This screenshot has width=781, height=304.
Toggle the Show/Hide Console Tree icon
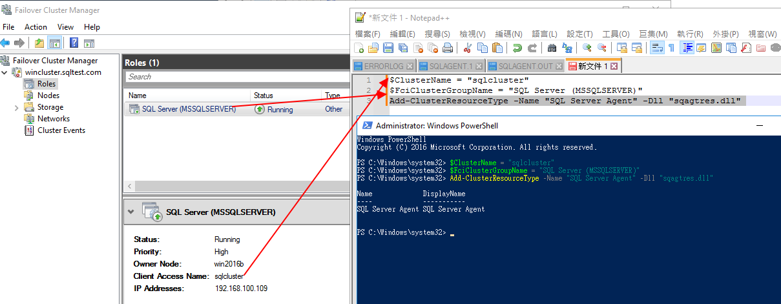[x=55, y=43]
